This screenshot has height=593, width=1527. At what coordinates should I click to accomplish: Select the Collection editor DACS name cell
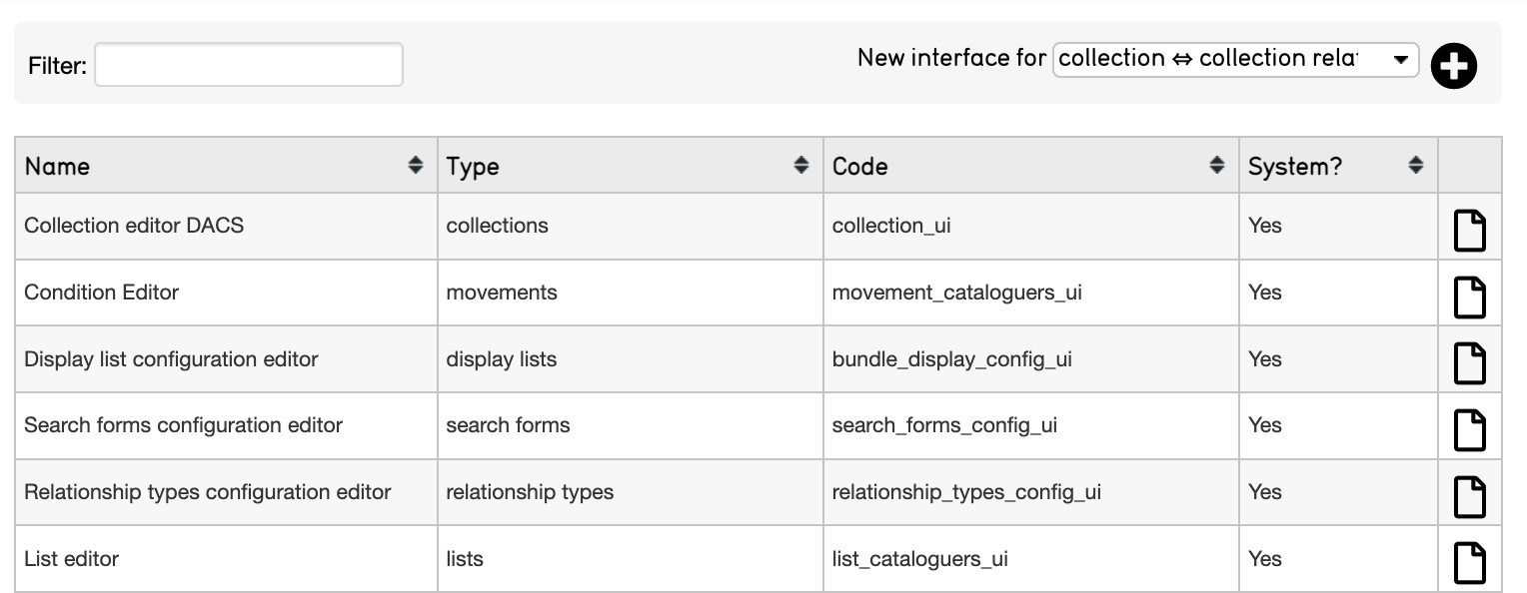coord(134,226)
